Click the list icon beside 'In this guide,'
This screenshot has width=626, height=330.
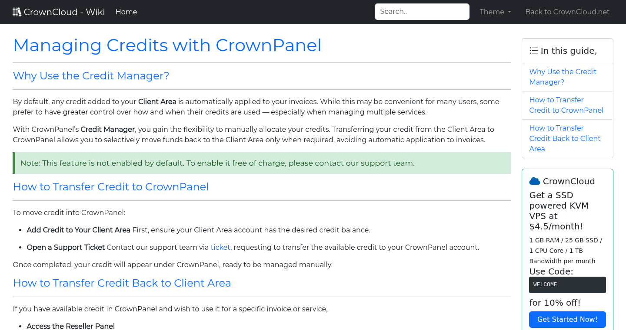coord(533,50)
